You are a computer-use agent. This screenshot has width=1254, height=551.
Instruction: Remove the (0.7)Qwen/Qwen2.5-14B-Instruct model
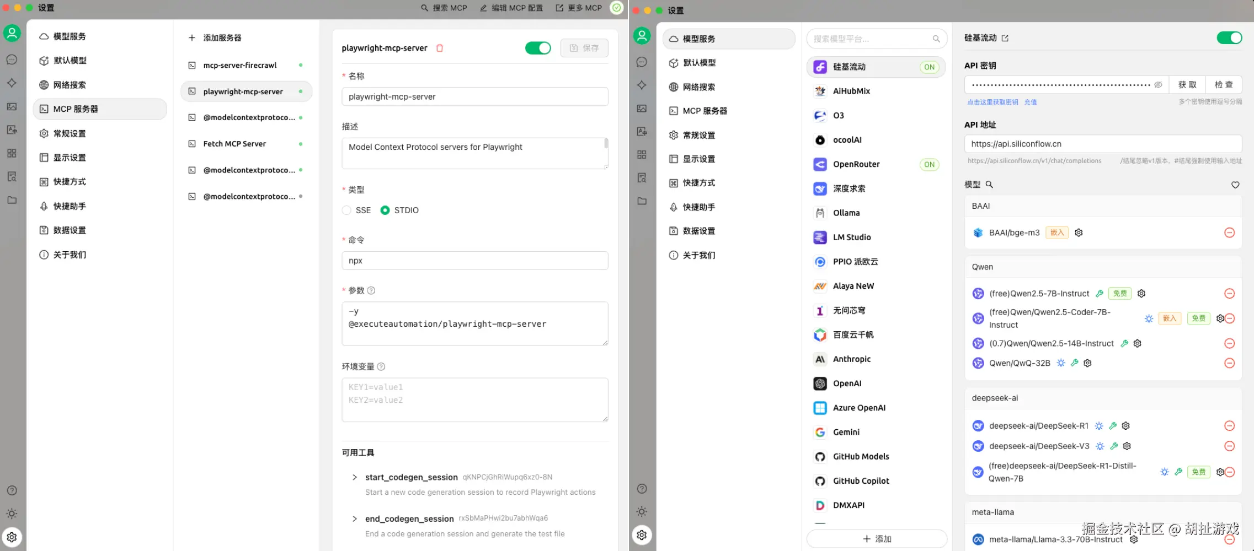point(1230,343)
